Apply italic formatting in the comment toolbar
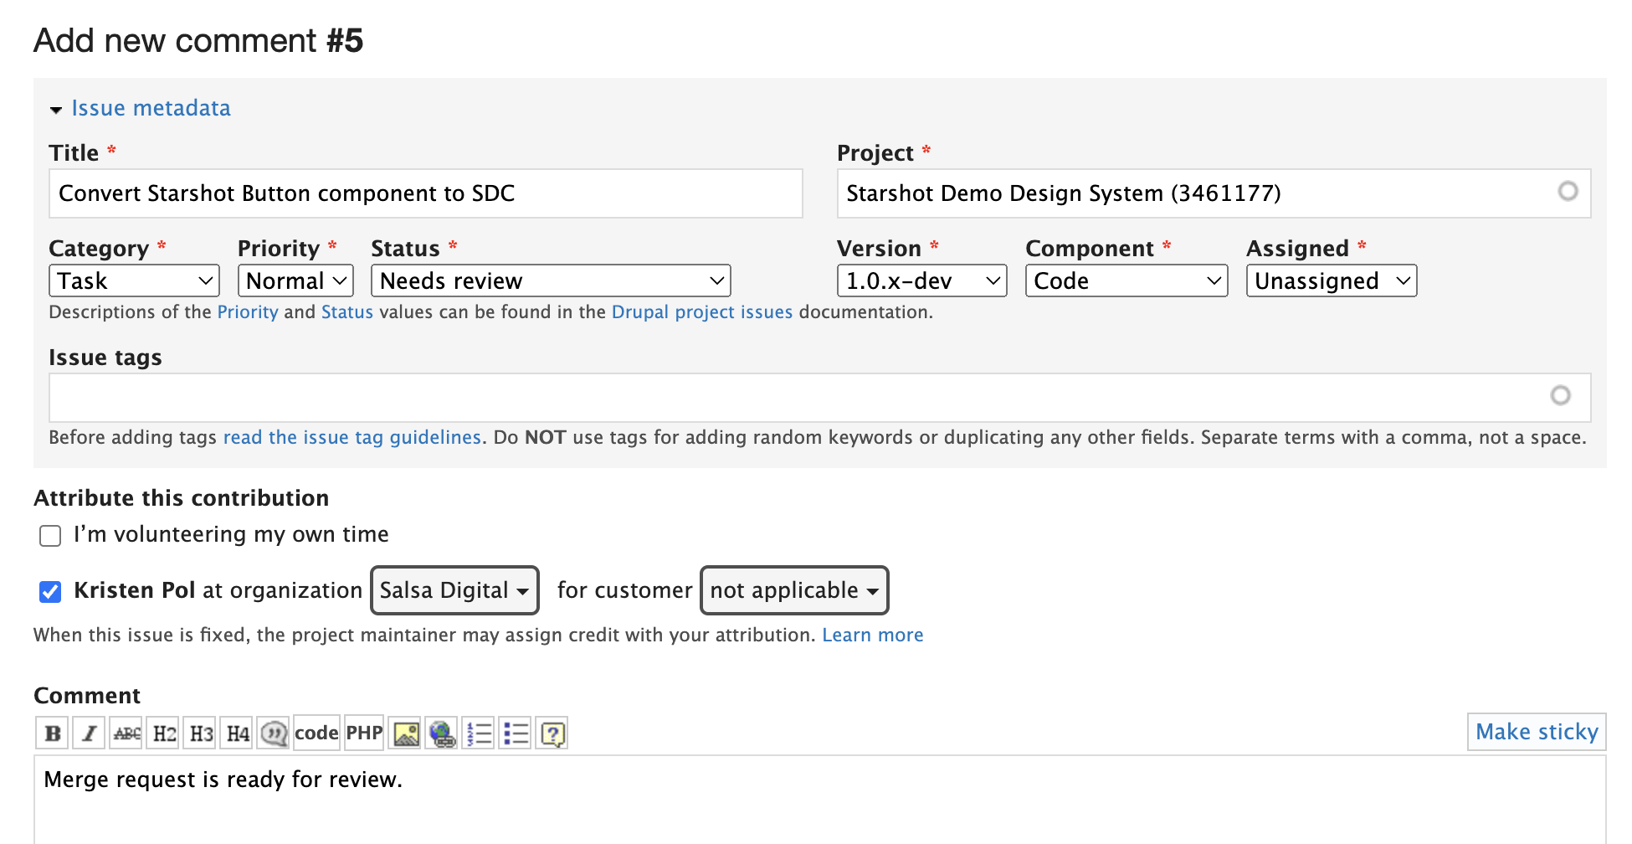The width and height of the screenshot is (1632, 844). 89,732
